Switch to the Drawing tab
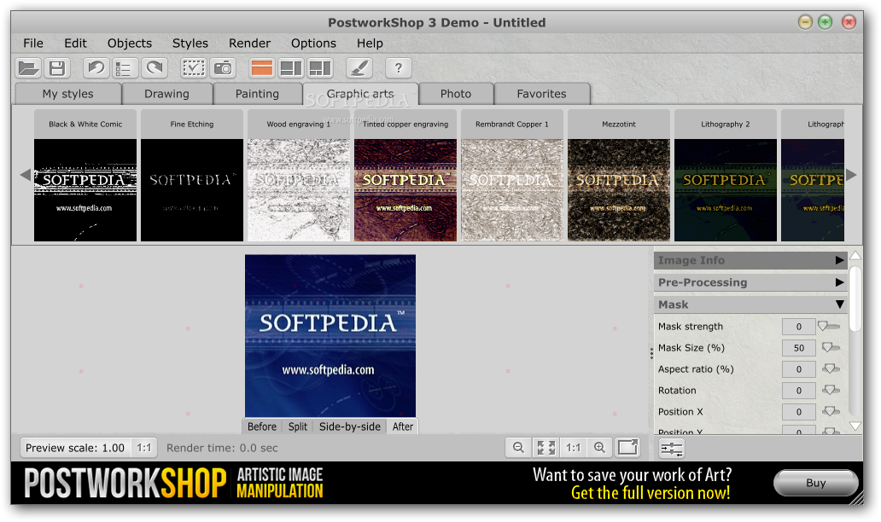 [166, 94]
